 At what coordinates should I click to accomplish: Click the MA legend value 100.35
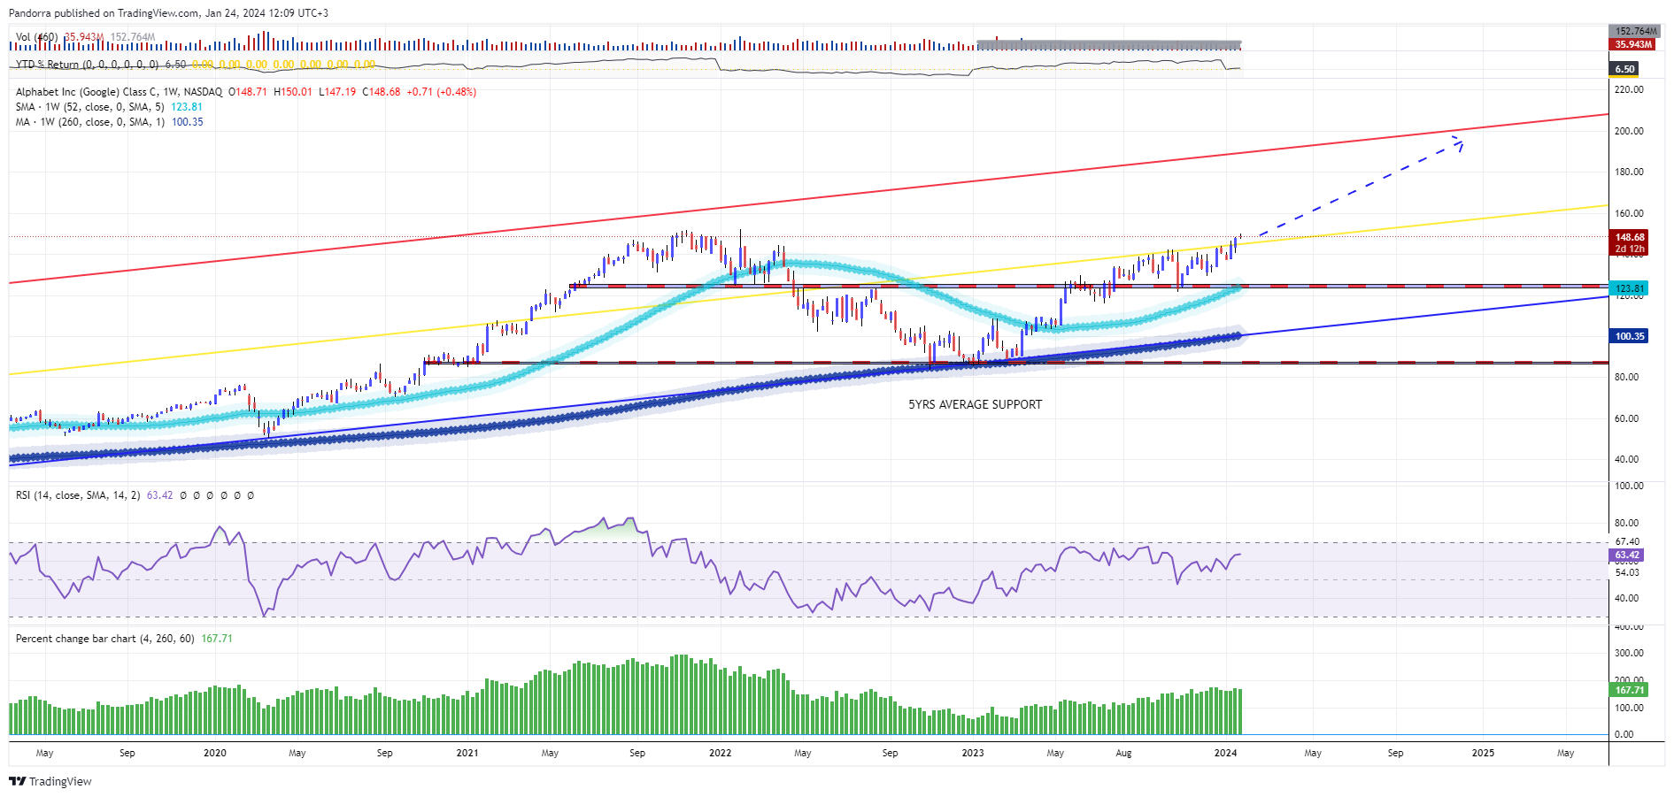point(187,122)
